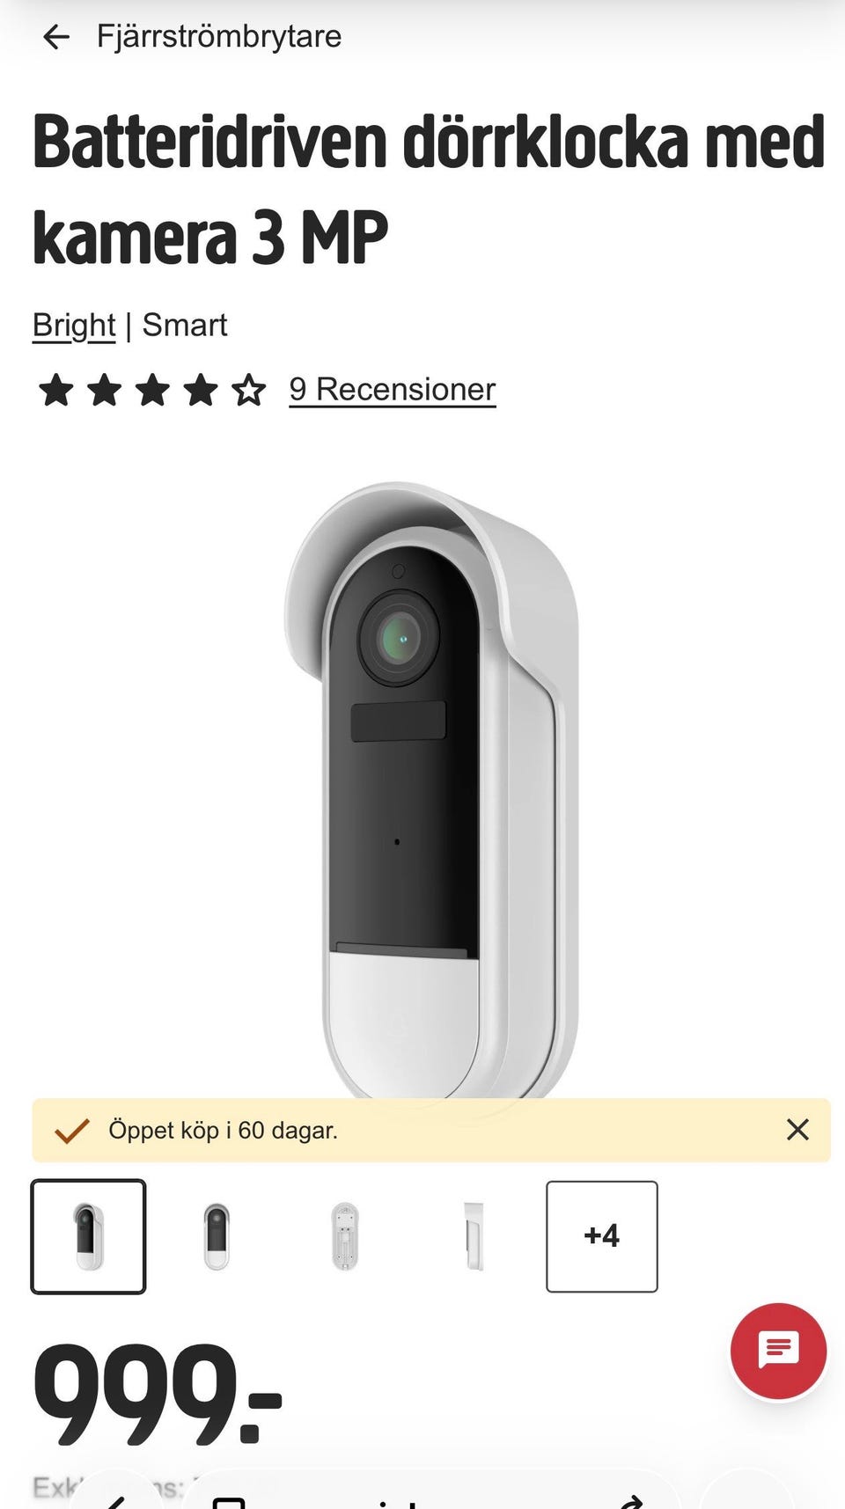The width and height of the screenshot is (845, 1509).
Task: Open the red chat support button
Action: [x=778, y=1351]
